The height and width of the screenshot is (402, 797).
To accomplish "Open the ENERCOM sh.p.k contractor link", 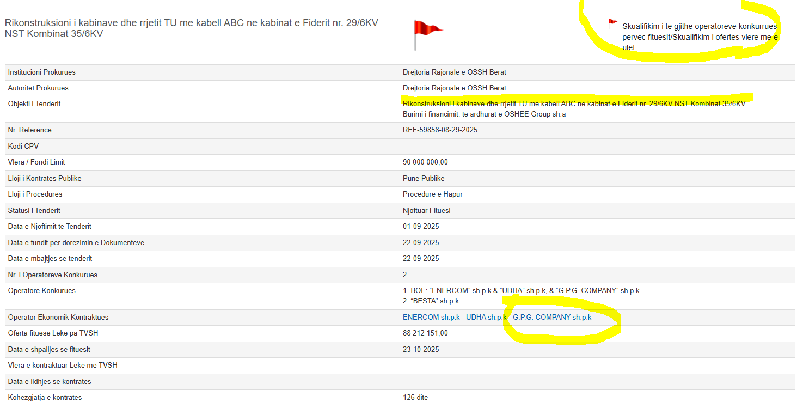I will [431, 318].
